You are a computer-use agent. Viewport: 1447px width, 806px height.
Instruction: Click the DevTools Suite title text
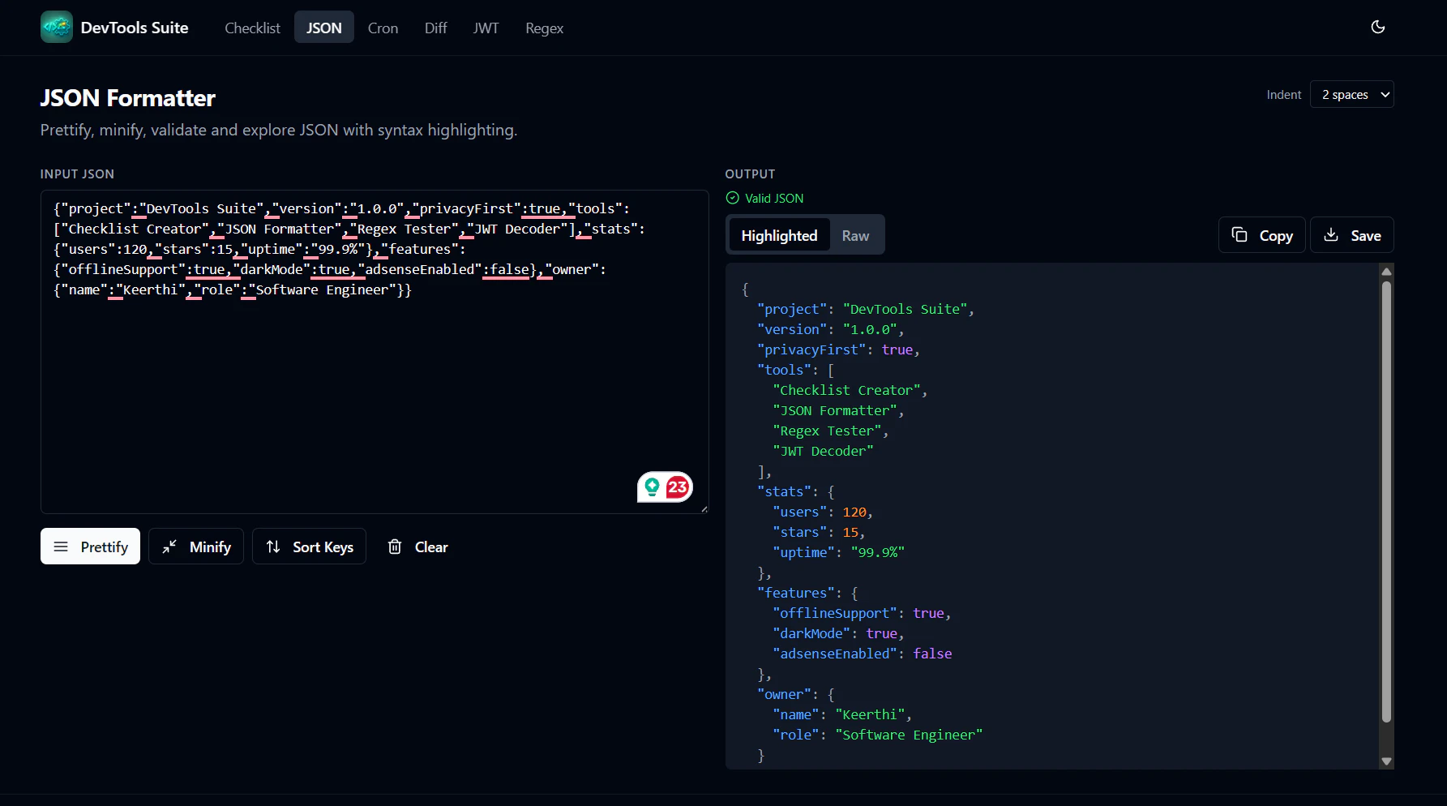pos(135,28)
